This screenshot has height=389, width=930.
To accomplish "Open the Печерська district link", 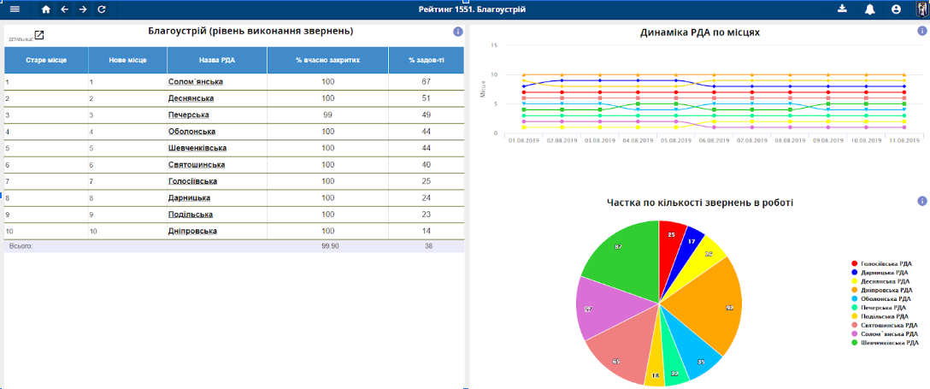I will [189, 115].
